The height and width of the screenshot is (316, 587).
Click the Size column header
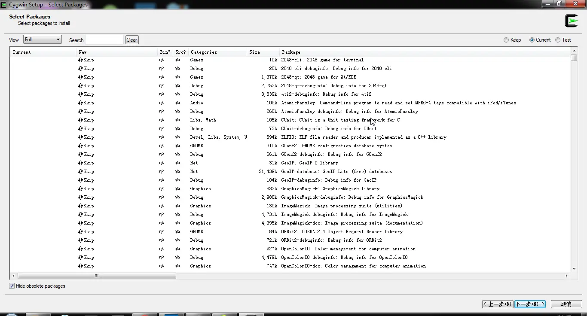click(263, 52)
